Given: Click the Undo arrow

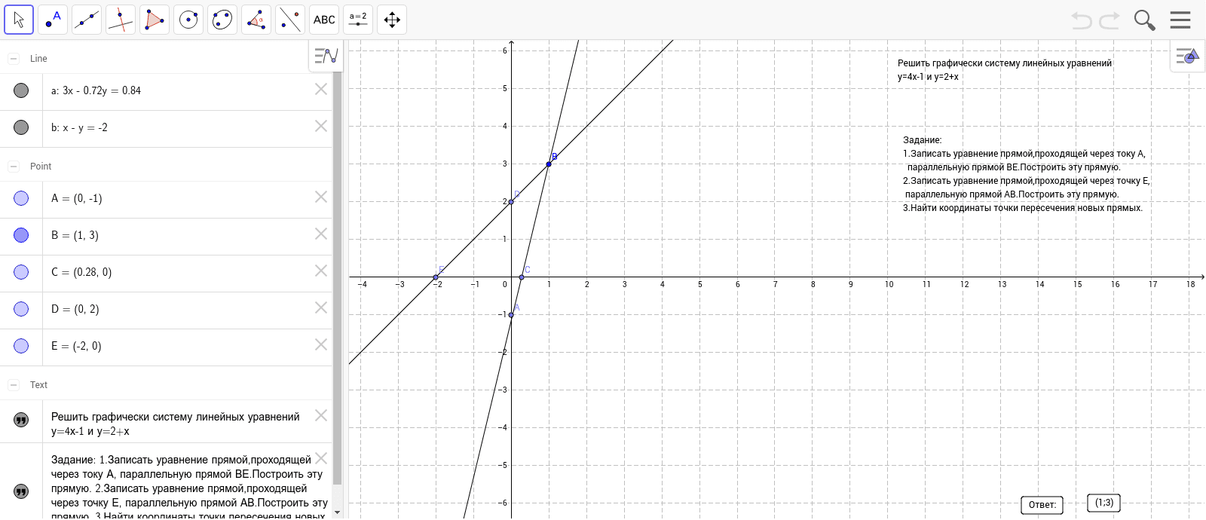Looking at the screenshot, I should [x=1082, y=20].
